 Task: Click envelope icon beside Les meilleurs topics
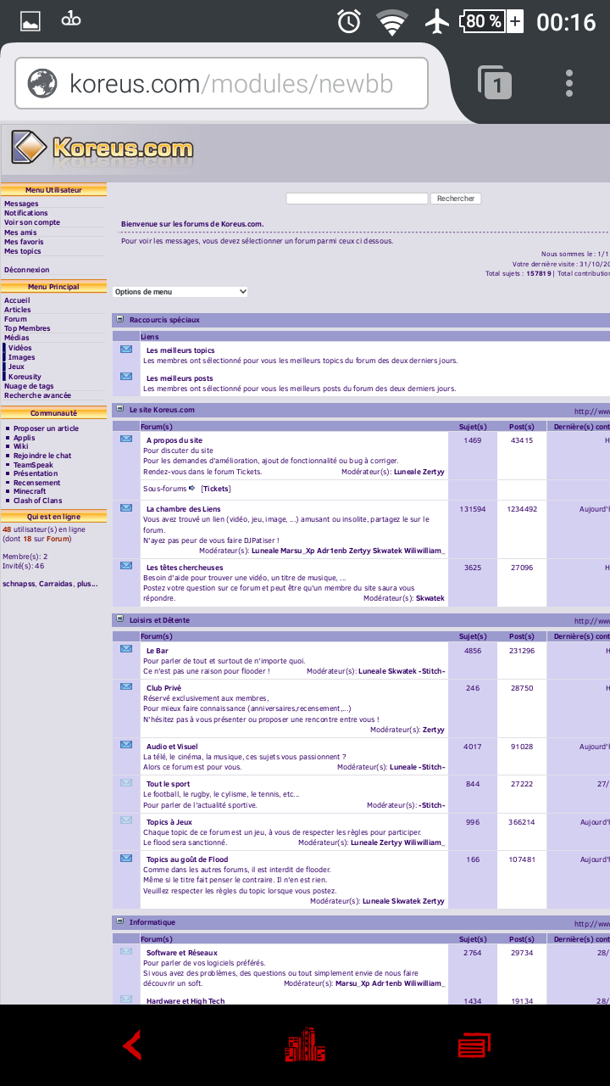(126, 349)
